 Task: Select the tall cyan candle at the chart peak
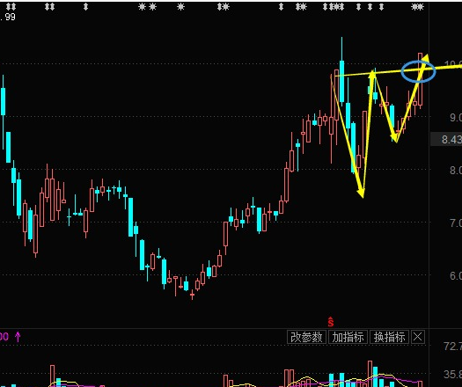click(341, 81)
